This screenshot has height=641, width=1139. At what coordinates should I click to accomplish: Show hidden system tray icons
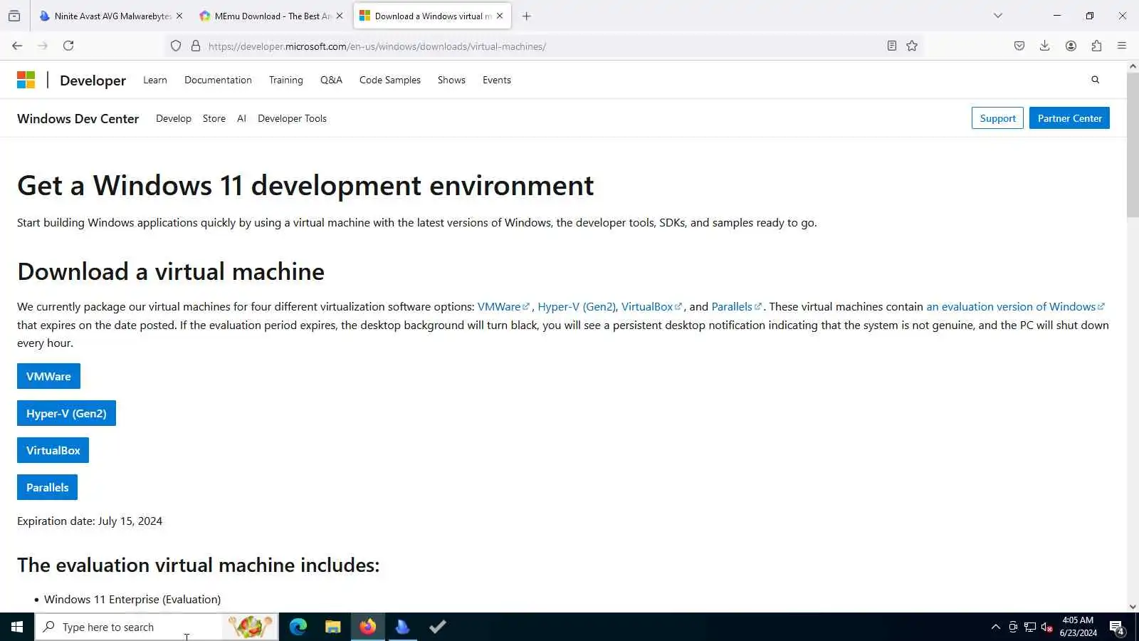pyautogui.click(x=996, y=627)
